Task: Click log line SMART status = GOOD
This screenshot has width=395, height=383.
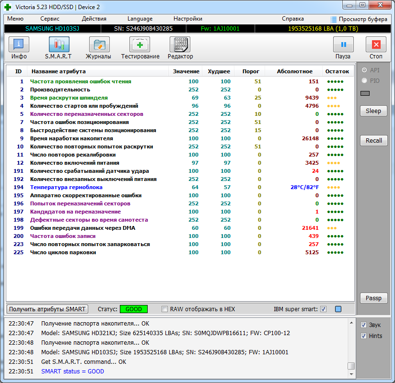Action: point(72,372)
